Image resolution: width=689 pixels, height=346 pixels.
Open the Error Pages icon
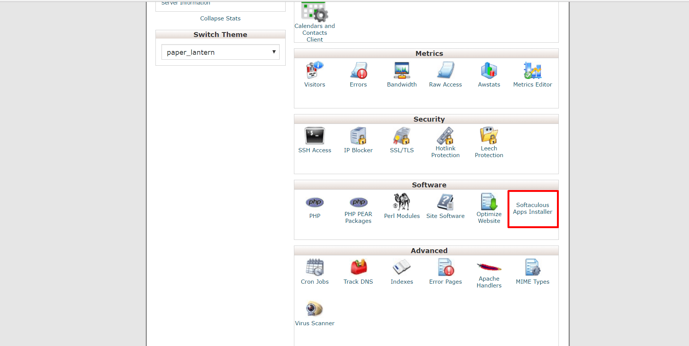(x=446, y=267)
